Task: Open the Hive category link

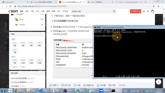Action: point(21,19)
